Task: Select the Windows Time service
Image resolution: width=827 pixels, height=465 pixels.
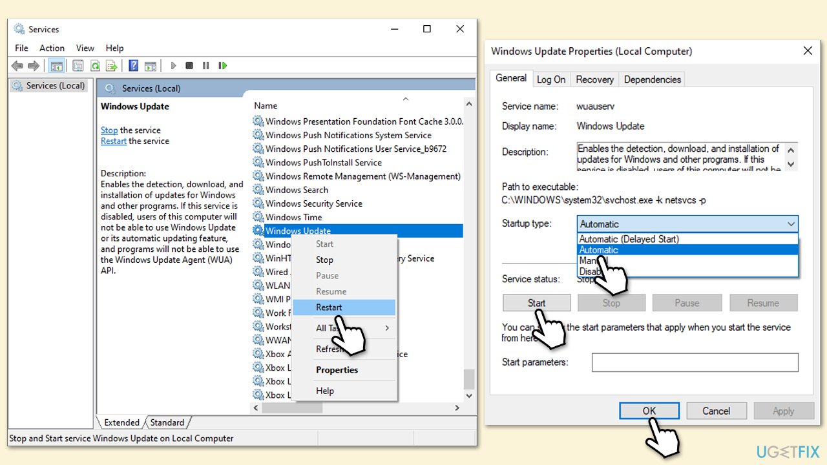Action: 357,217
